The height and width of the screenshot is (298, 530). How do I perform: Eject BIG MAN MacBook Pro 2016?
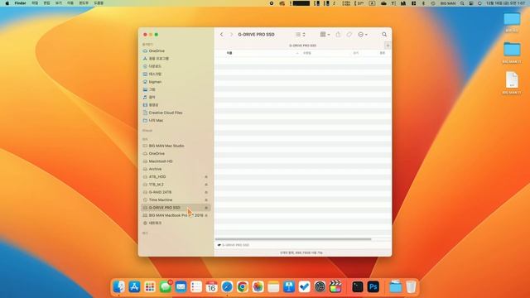pyautogui.click(x=206, y=215)
